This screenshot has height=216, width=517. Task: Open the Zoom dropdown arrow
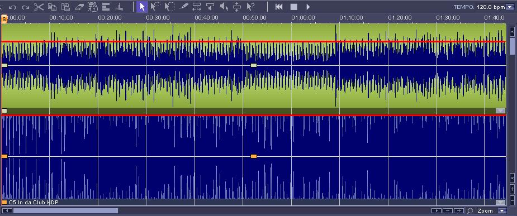coord(502,211)
